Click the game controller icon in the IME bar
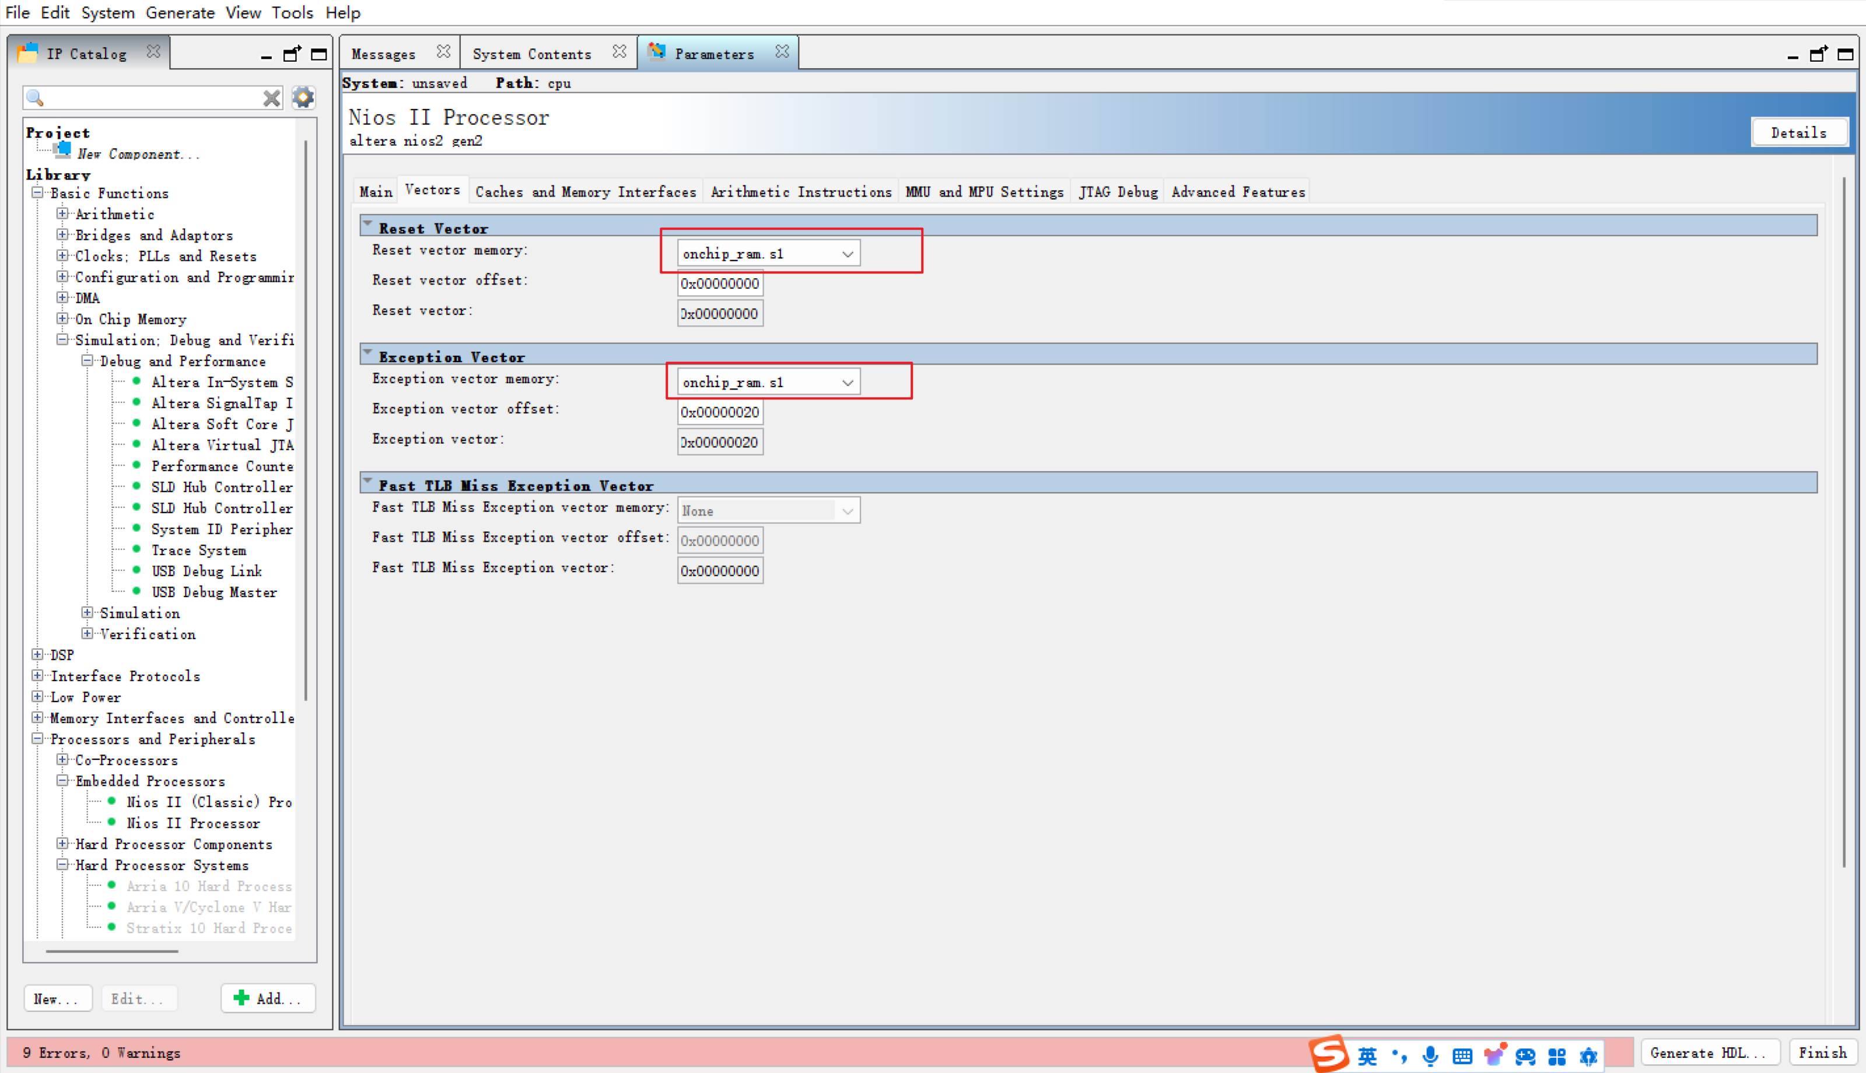This screenshot has width=1866, height=1073. pyautogui.click(x=1525, y=1056)
